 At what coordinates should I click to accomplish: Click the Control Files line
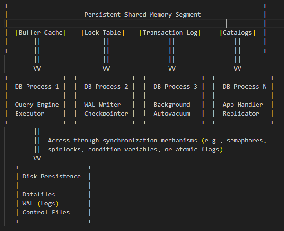(x=46, y=213)
